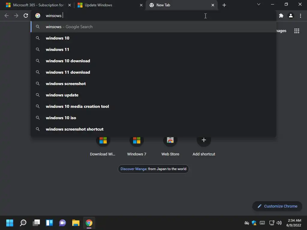Open File Explorer from the taskbar
This screenshot has height=230, width=307.
(x=76, y=223)
